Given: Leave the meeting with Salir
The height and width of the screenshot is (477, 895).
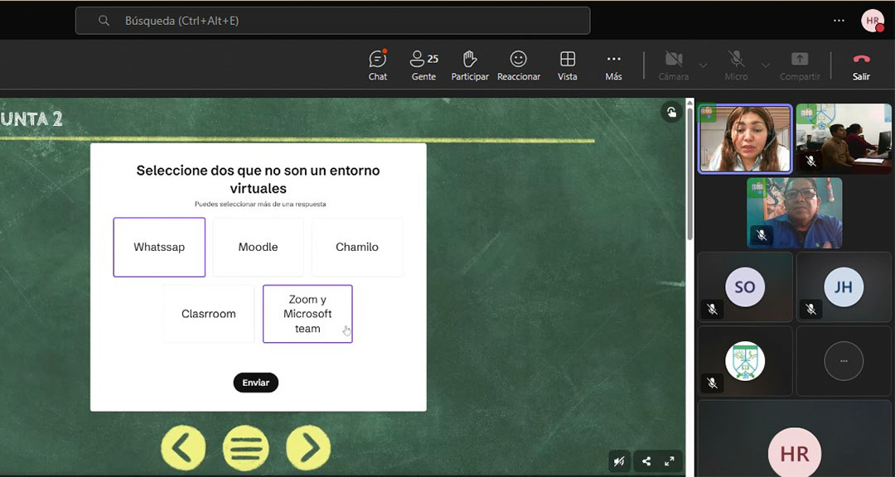Looking at the screenshot, I should (x=861, y=65).
